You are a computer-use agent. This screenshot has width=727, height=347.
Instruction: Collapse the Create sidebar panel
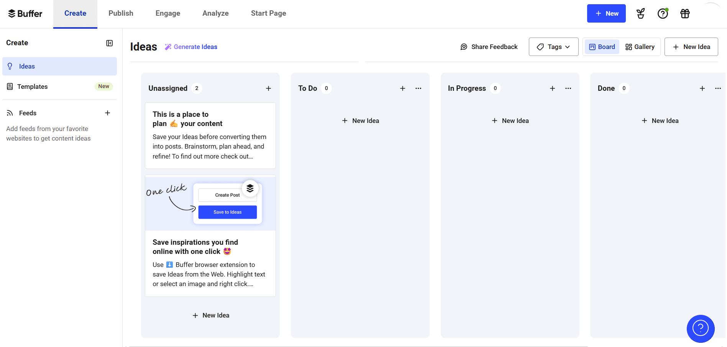point(109,43)
